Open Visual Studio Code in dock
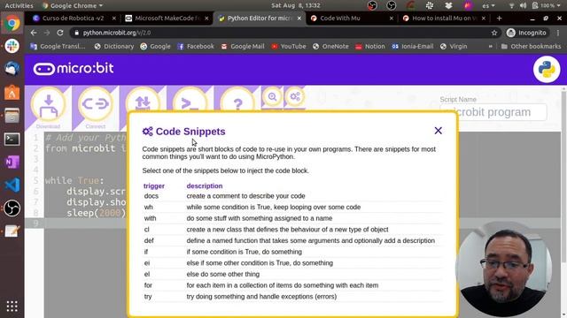Screen dimensions: 567x318 (x=12, y=185)
